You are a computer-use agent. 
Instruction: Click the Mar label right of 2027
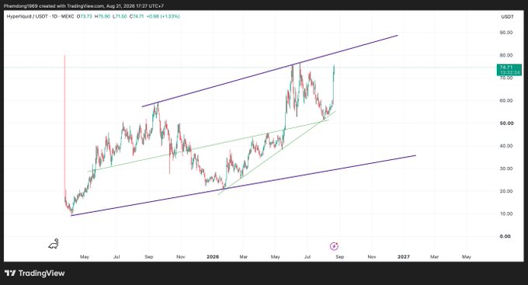click(x=434, y=257)
